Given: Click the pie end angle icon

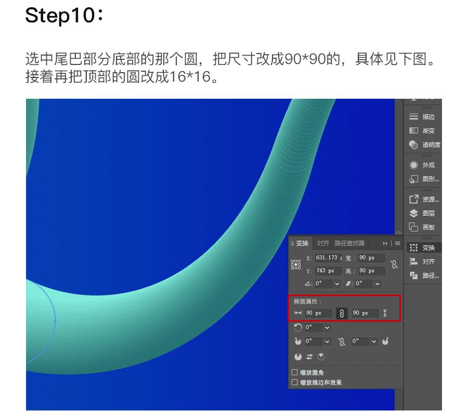Looking at the screenshot, I should [x=385, y=341].
